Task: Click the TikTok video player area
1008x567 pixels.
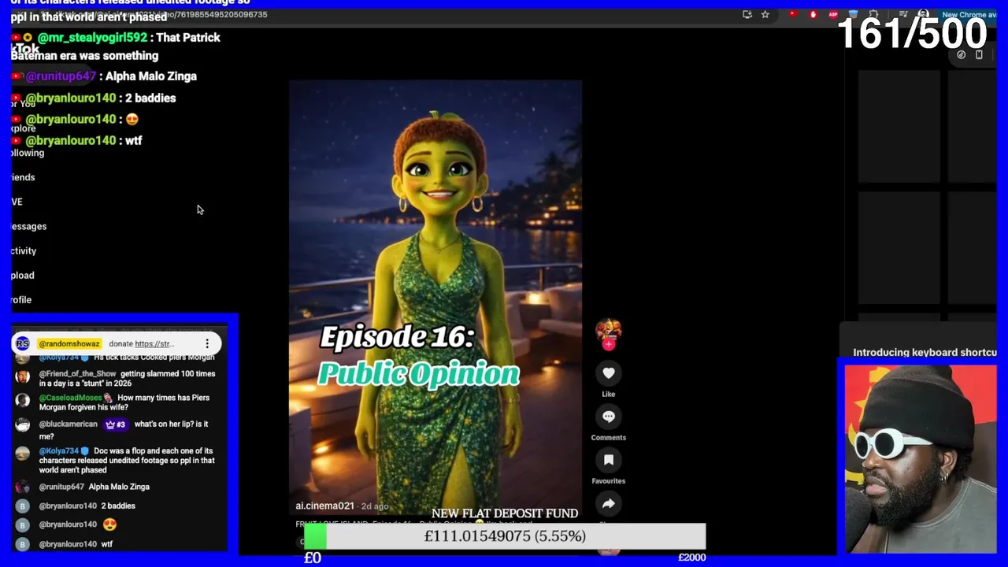Action: [435, 299]
